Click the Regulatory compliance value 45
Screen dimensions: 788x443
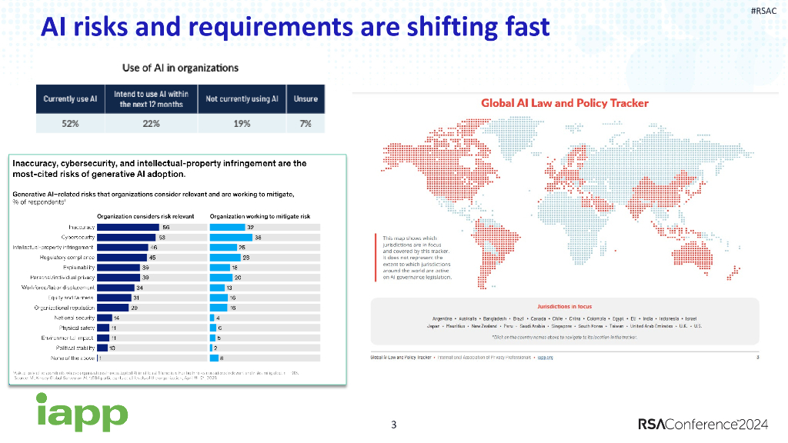pos(152,257)
